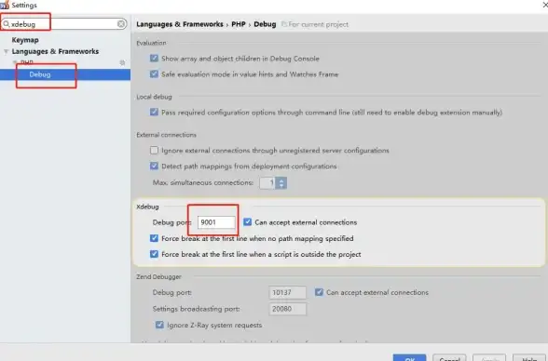Click the Xdebug Debug port field
The height and width of the screenshot is (361, 548).
click(x=216, y=222)
